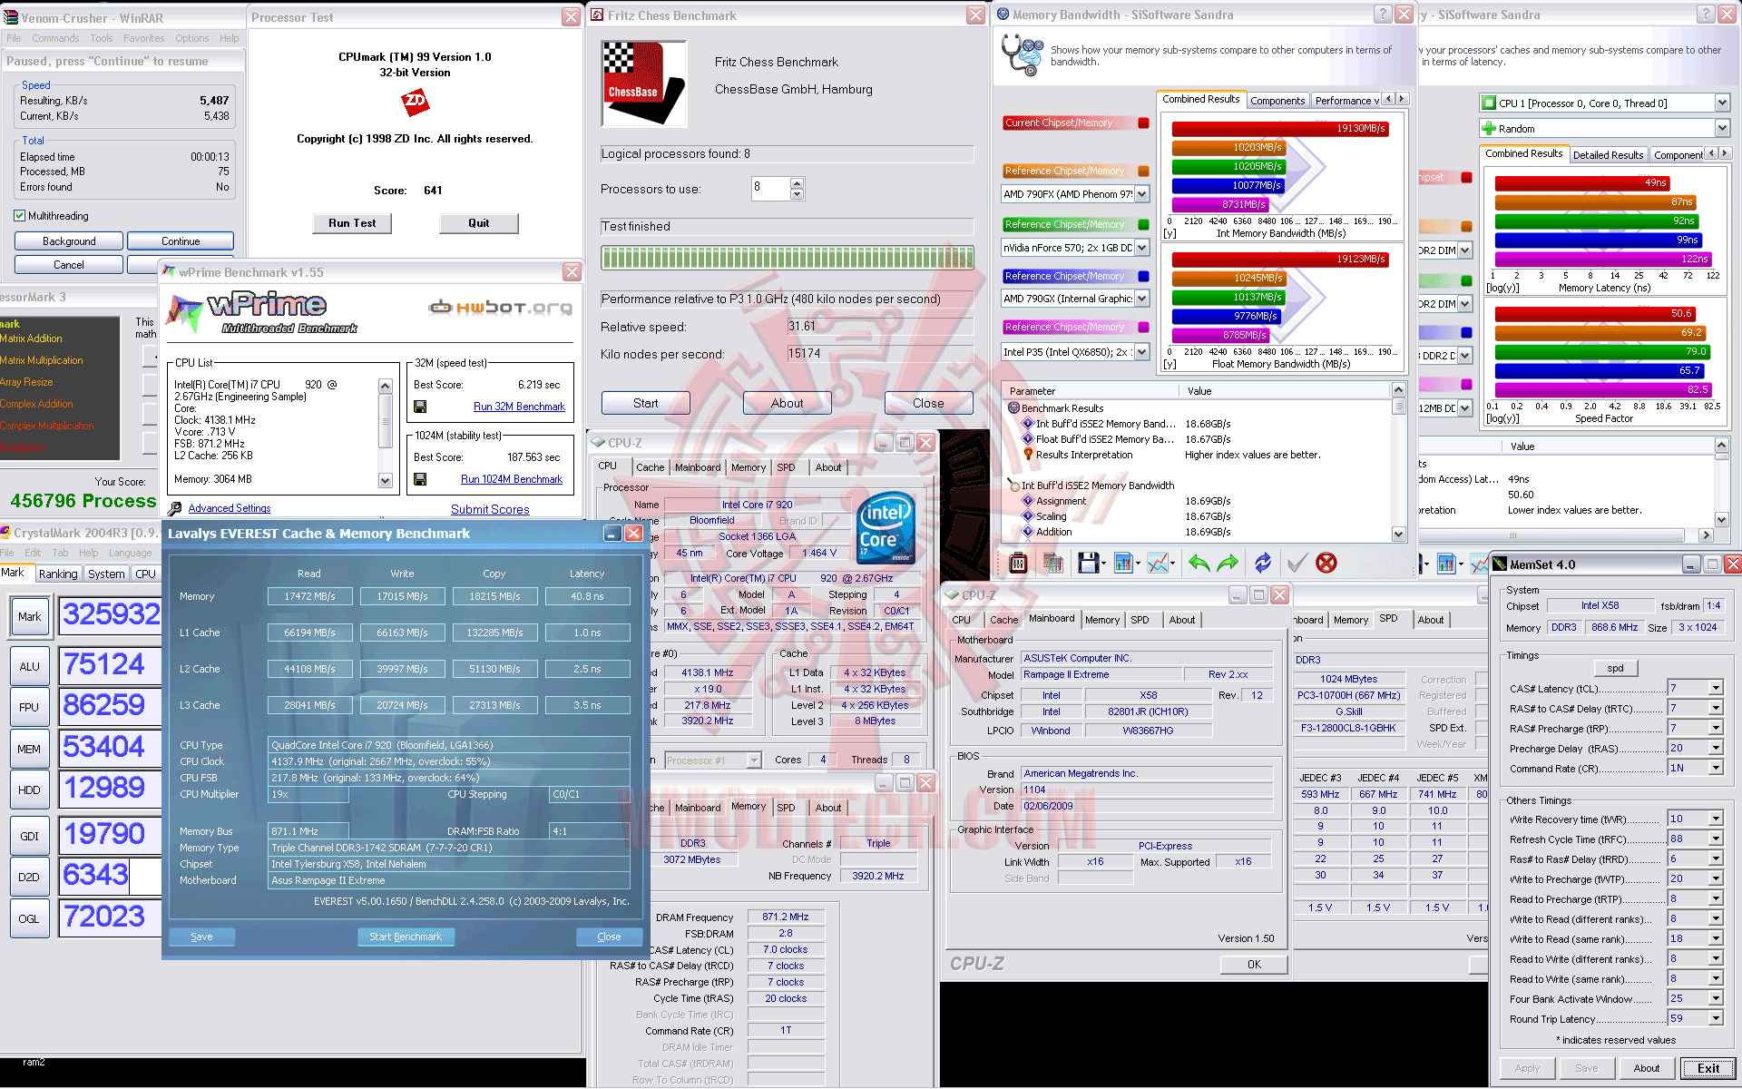The image size is (1742, 1089).
Task: Toggle red Current Chipset/Memory checkbox
Action: 1143,123
